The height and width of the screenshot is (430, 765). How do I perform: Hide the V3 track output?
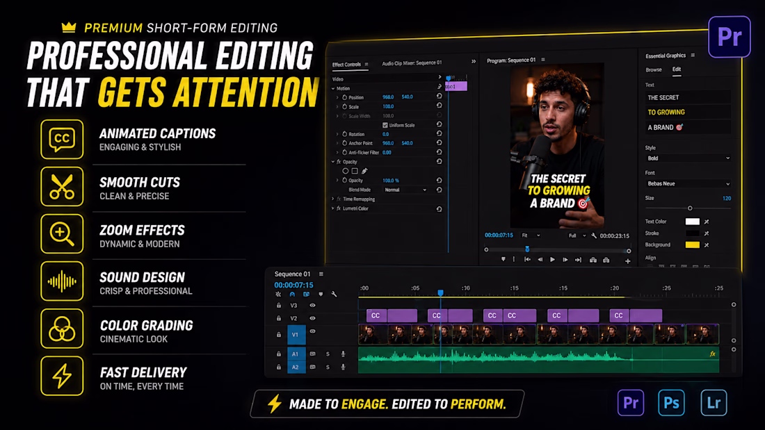312,305
